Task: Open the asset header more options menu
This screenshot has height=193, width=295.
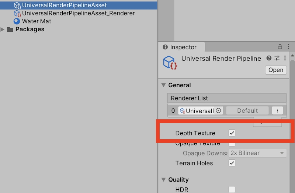Action: coord(285,58)
